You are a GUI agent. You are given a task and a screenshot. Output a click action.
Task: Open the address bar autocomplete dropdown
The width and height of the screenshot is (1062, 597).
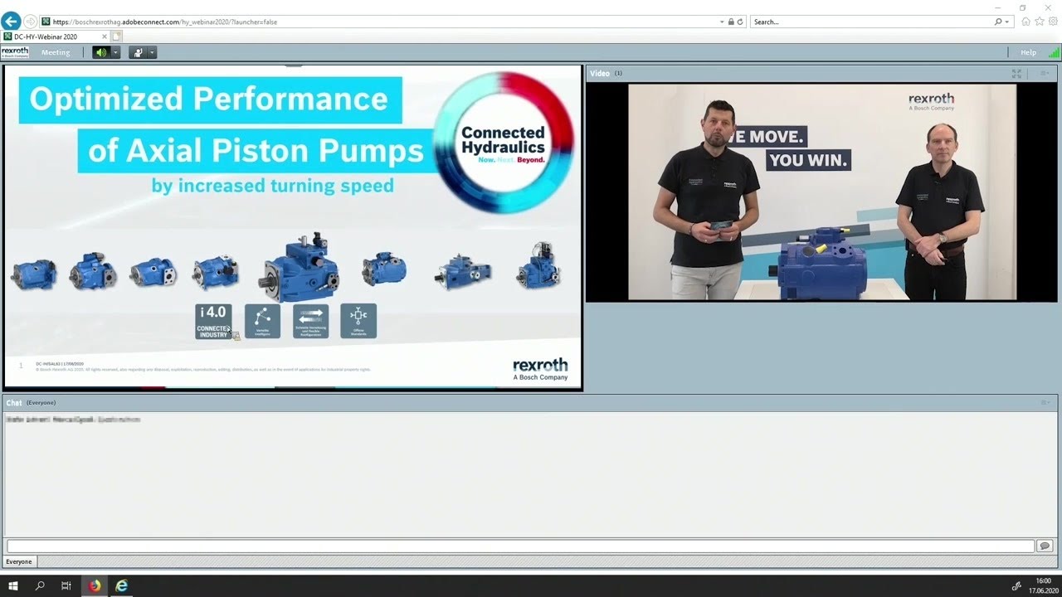click(x=722, y=22)
